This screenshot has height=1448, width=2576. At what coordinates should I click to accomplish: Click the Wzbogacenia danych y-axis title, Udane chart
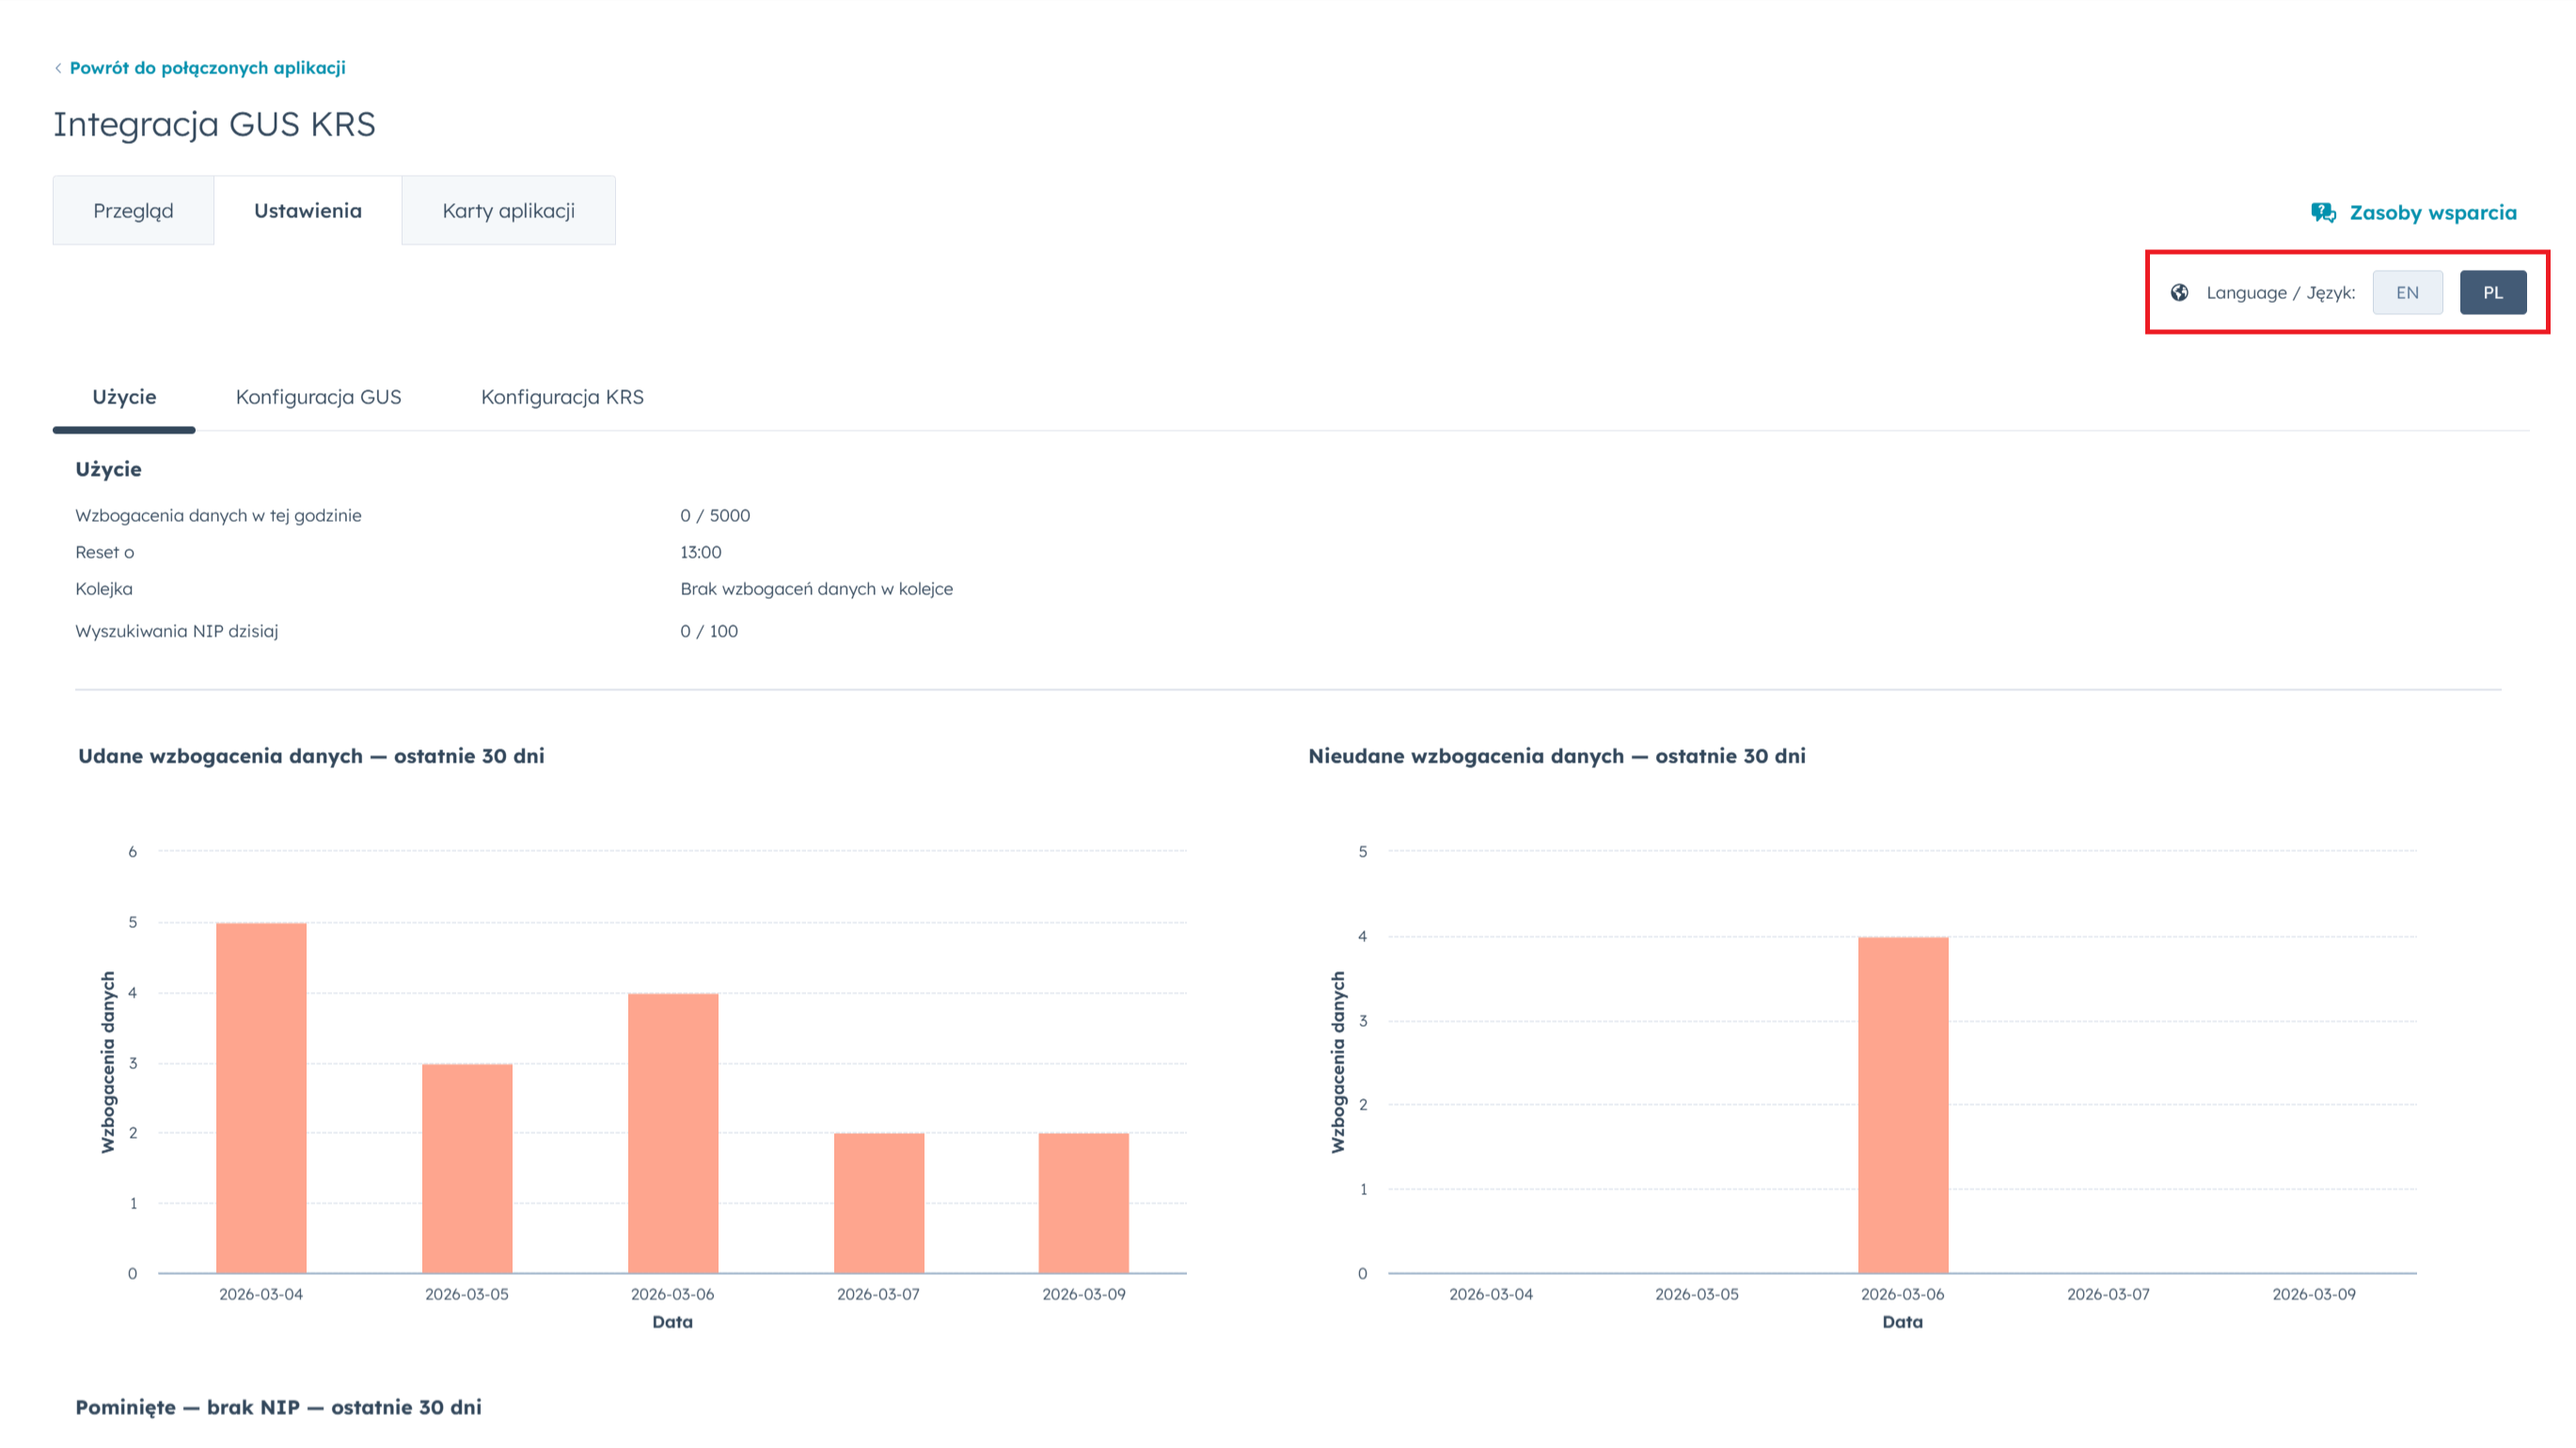coord(108,1062)
